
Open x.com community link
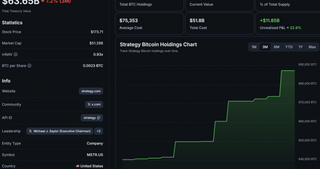click(94, 105)
